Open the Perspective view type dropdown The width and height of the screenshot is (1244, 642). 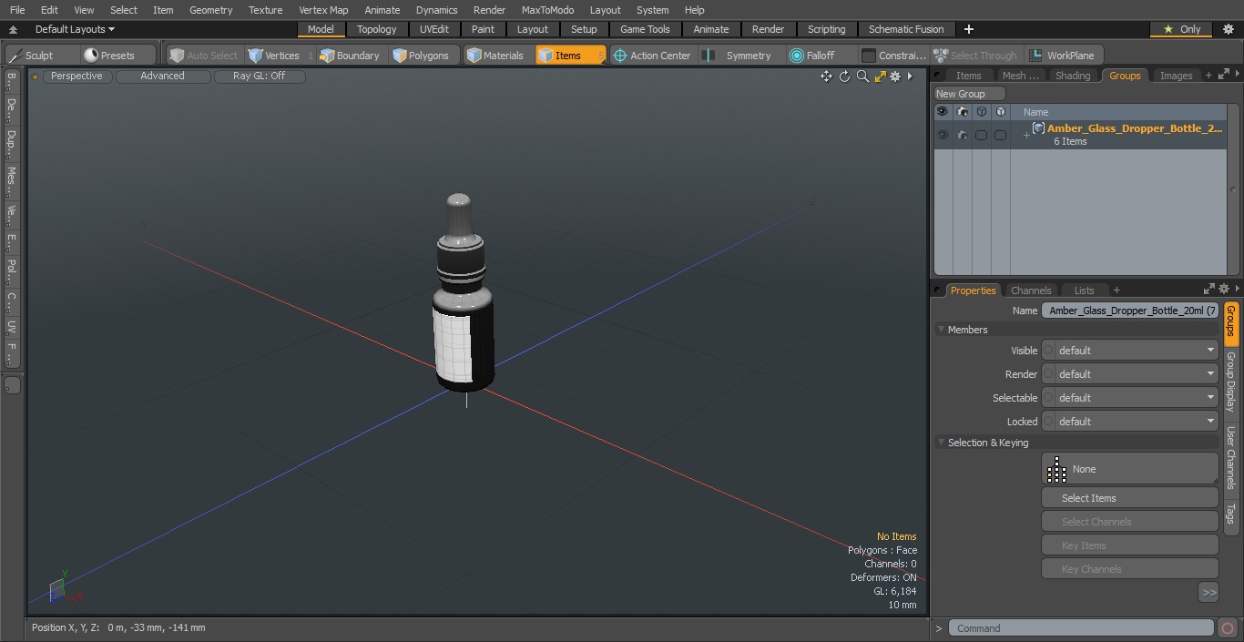(x=76, y=76)
